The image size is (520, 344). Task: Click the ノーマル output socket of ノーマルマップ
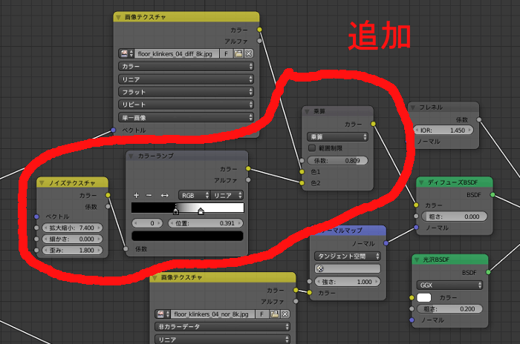click(386, 243)
